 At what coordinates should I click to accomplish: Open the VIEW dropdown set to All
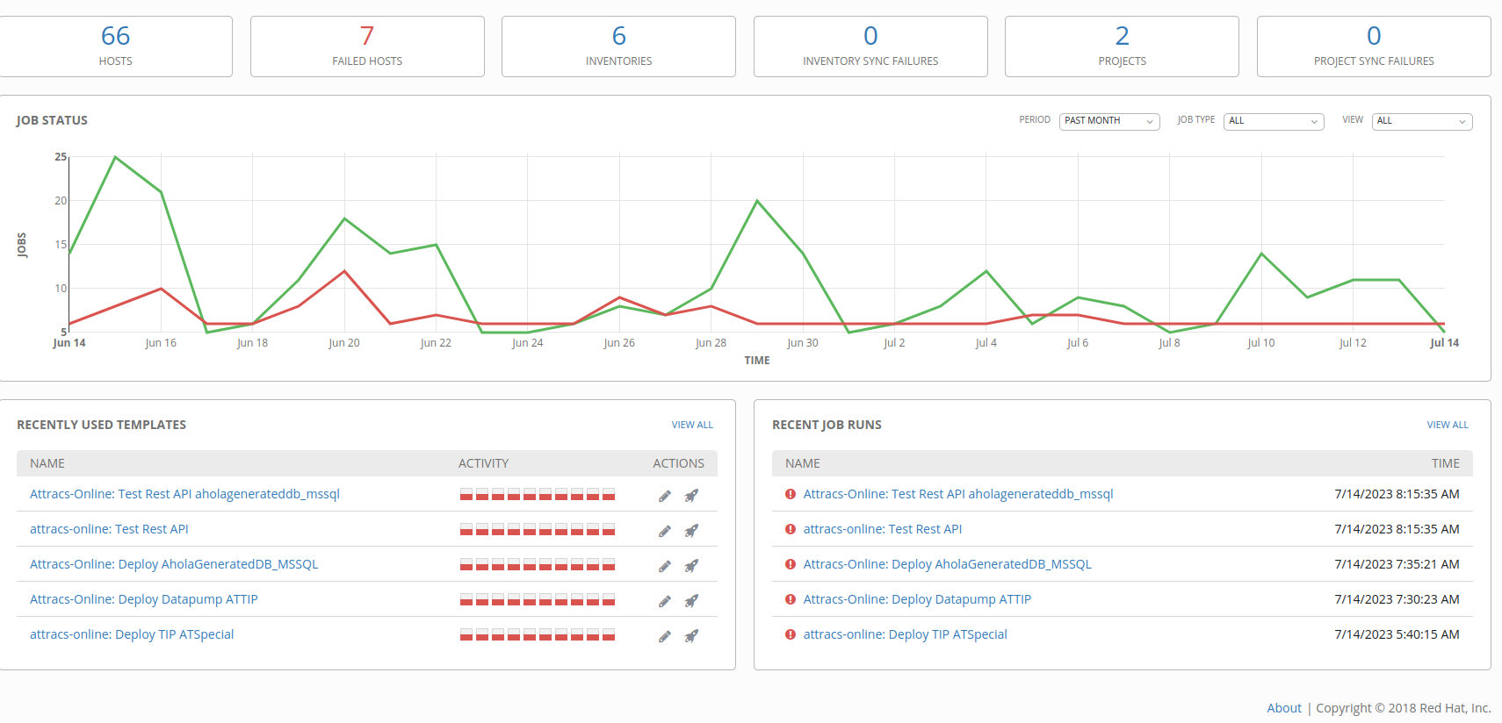tap(1422, 121)
